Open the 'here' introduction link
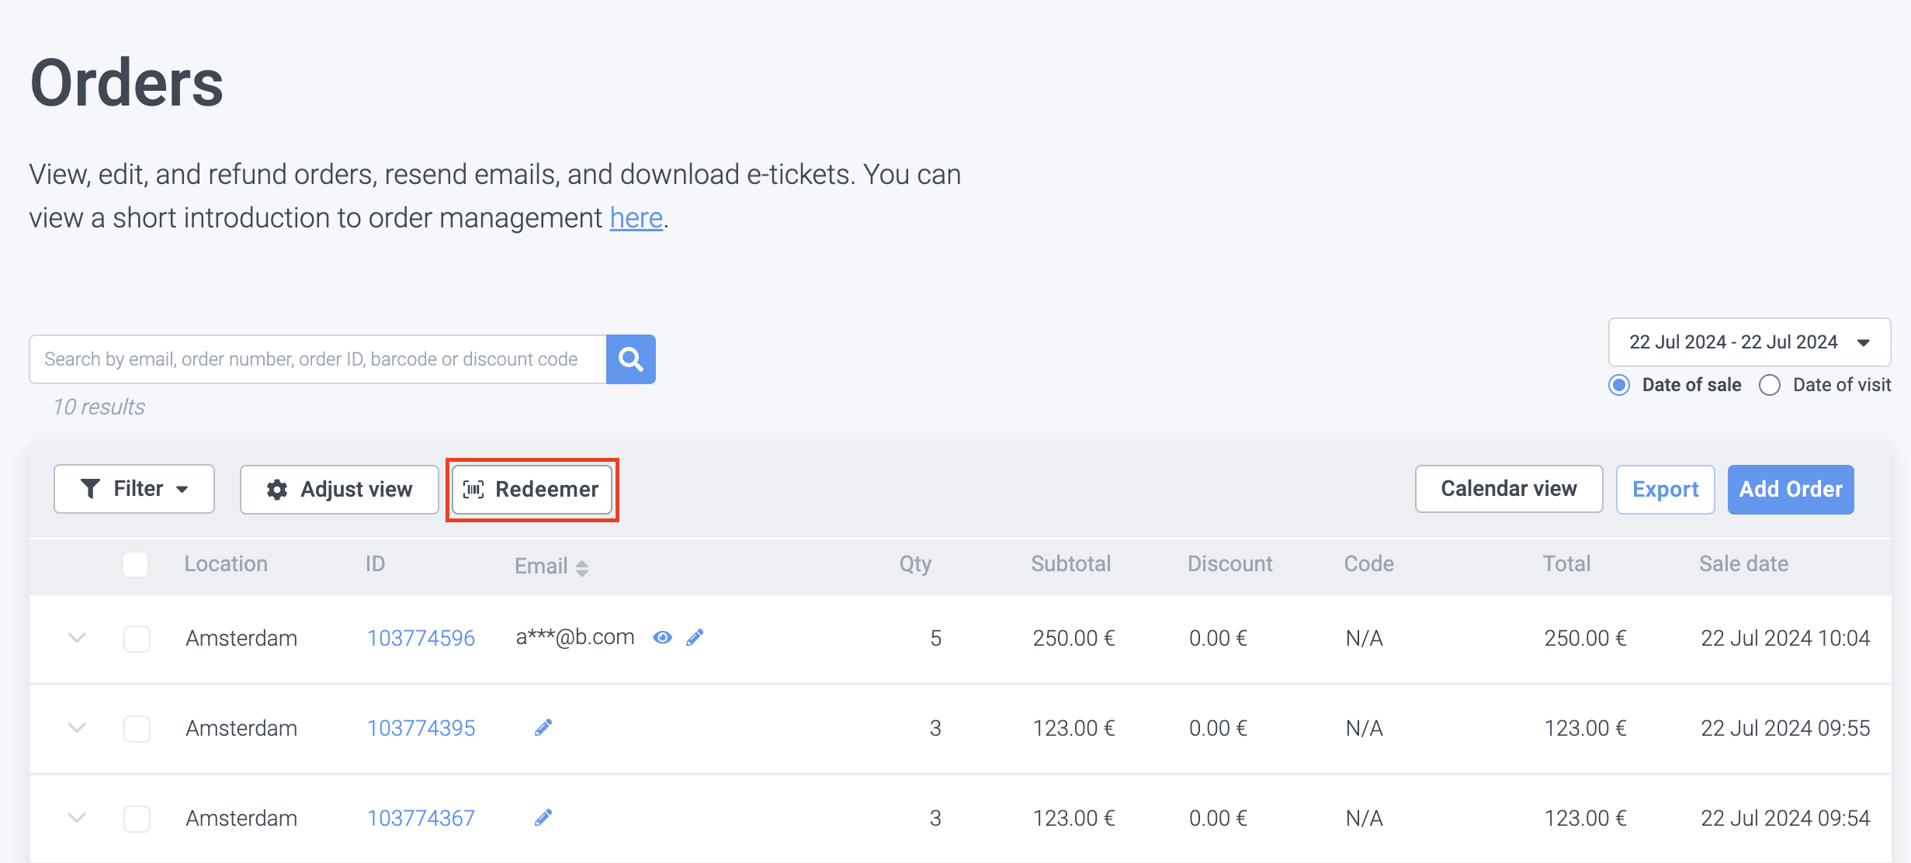The width and height of the screenshot is (1911, 863). 636,218
